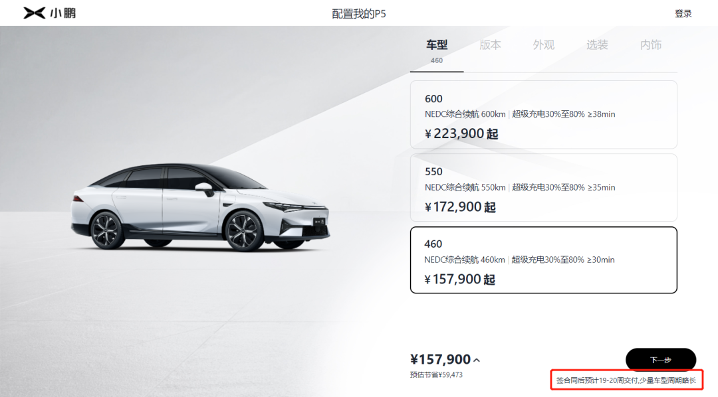Click the ¥172,900起 price label
The height and width of the screenshot is (397, 718).
460,206
